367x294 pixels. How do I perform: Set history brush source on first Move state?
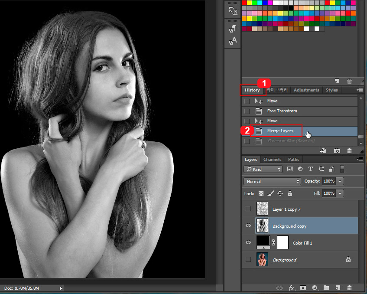click(x=247, y=101)
